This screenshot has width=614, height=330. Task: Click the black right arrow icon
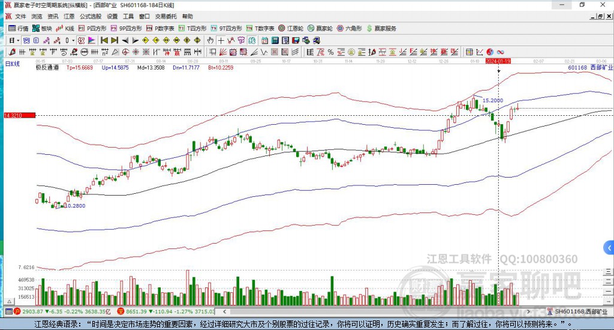tap(136, 40)
